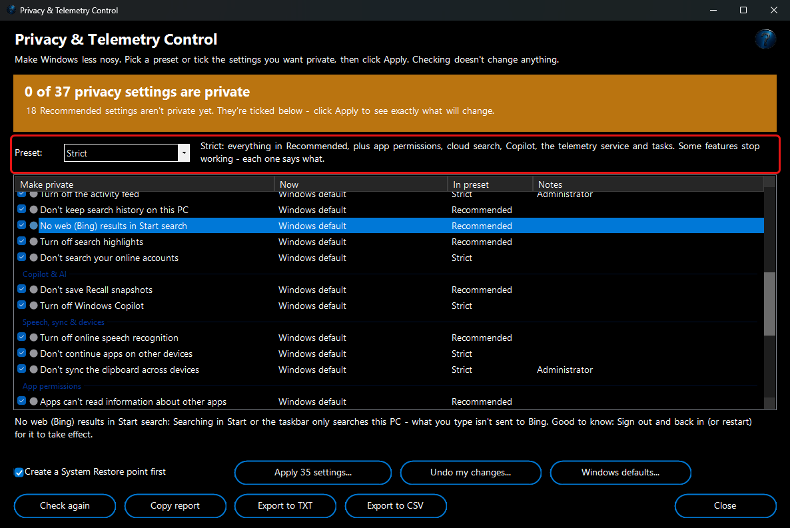This screenshot has height=528, width=790.
Task: Click Export to TXT button
Action: [x=285, y=506]
